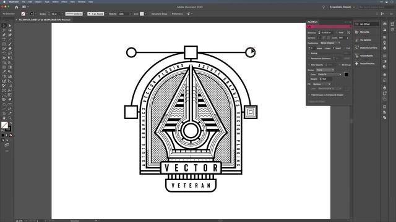Click the control bar fill swatch
Image resolution: width=396 pixels, height=222 pixels.
(24, 14)
